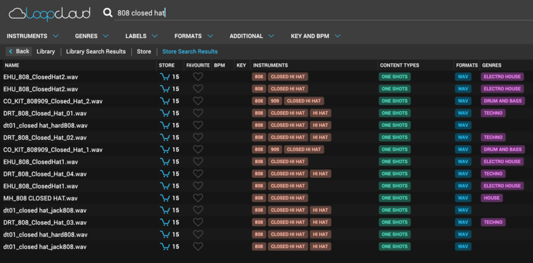Click the Loopcloud cloud logo
Screen dimensions: 533x263
(x=49, y=13)
